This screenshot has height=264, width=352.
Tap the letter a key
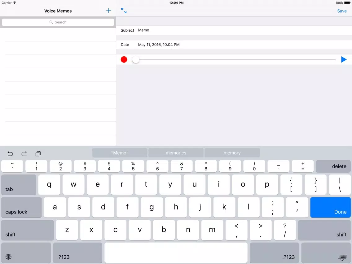[55, 207]
